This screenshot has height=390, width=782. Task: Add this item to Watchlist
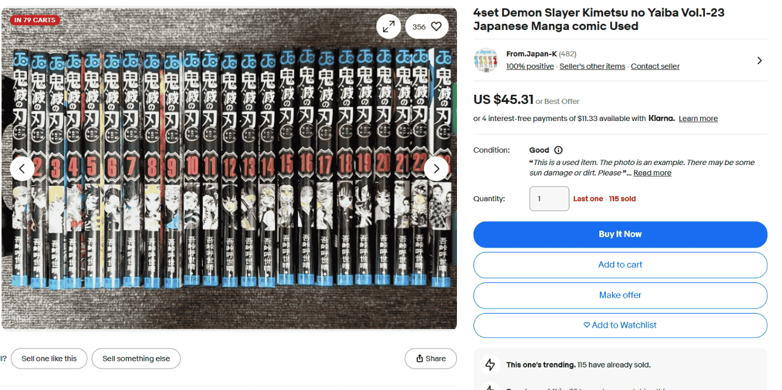point(619,325)
